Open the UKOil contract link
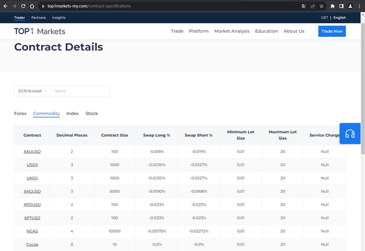Image resolution: width=365 pixels, height=251 pixels. [x=32, y=178]
